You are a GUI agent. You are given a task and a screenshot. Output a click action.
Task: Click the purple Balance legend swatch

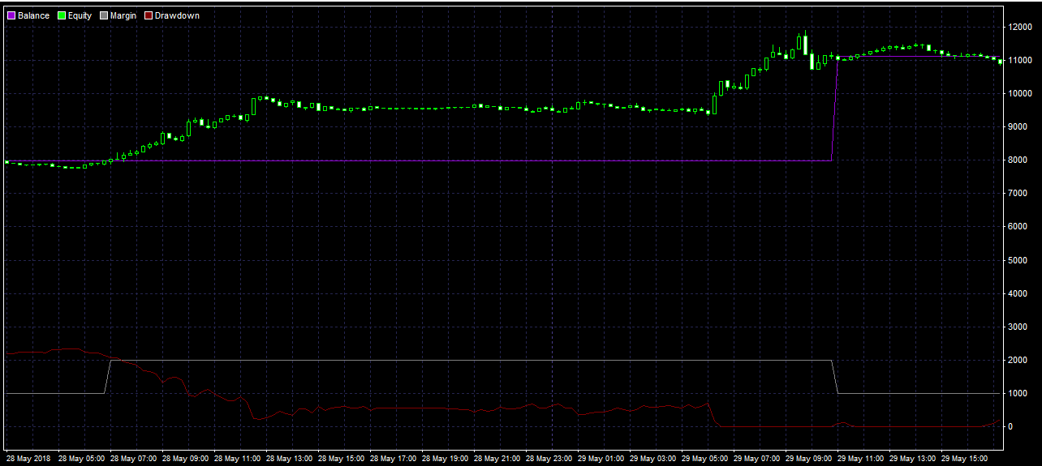pyautogui.click(x=11, y=15)
